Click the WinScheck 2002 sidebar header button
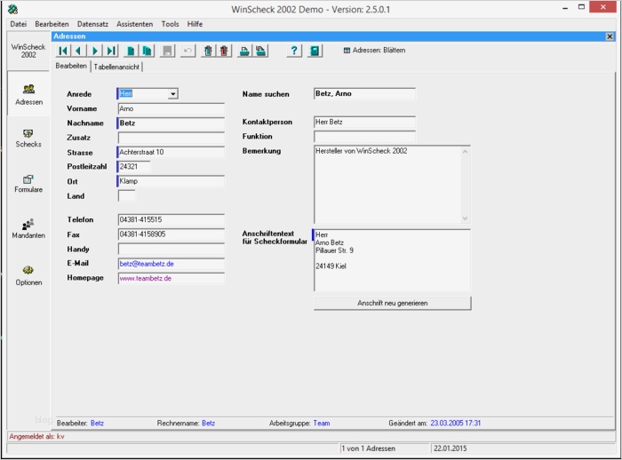Image resolution: width=622 pixels, height=460 pixels. [28, 51]
